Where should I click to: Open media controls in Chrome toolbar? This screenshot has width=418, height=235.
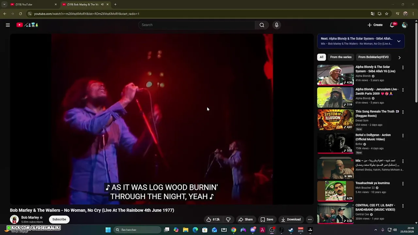point(397,14)
